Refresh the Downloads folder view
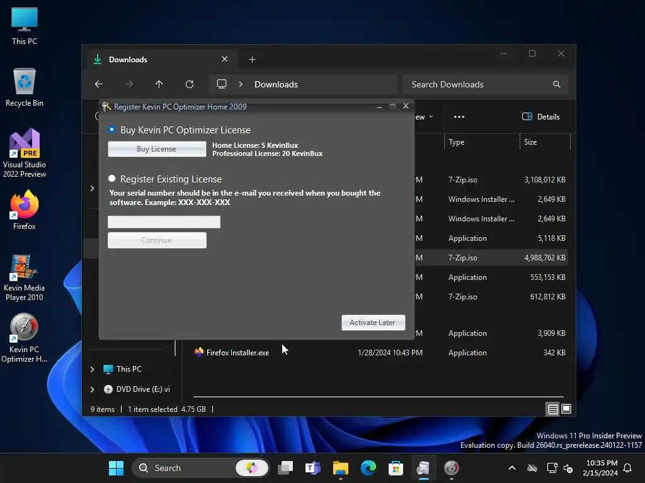The height and width of the screenshot is (483, 645). coord(190,84)
